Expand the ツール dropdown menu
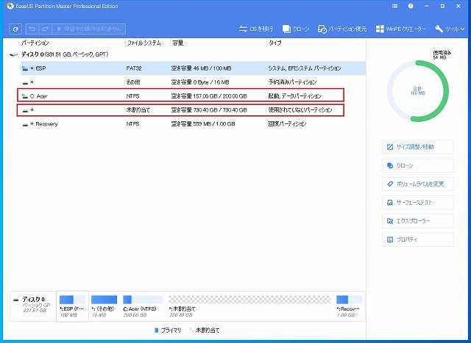This screenshot has width=471, height=343. coord(450,29)
